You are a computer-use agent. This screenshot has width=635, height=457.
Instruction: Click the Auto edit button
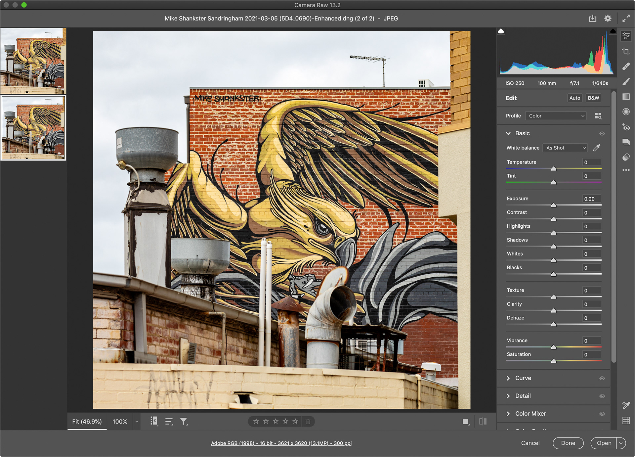click(x=574, y=98)
